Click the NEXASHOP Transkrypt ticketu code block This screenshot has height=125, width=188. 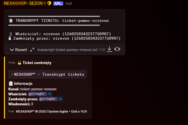(47, 74)
